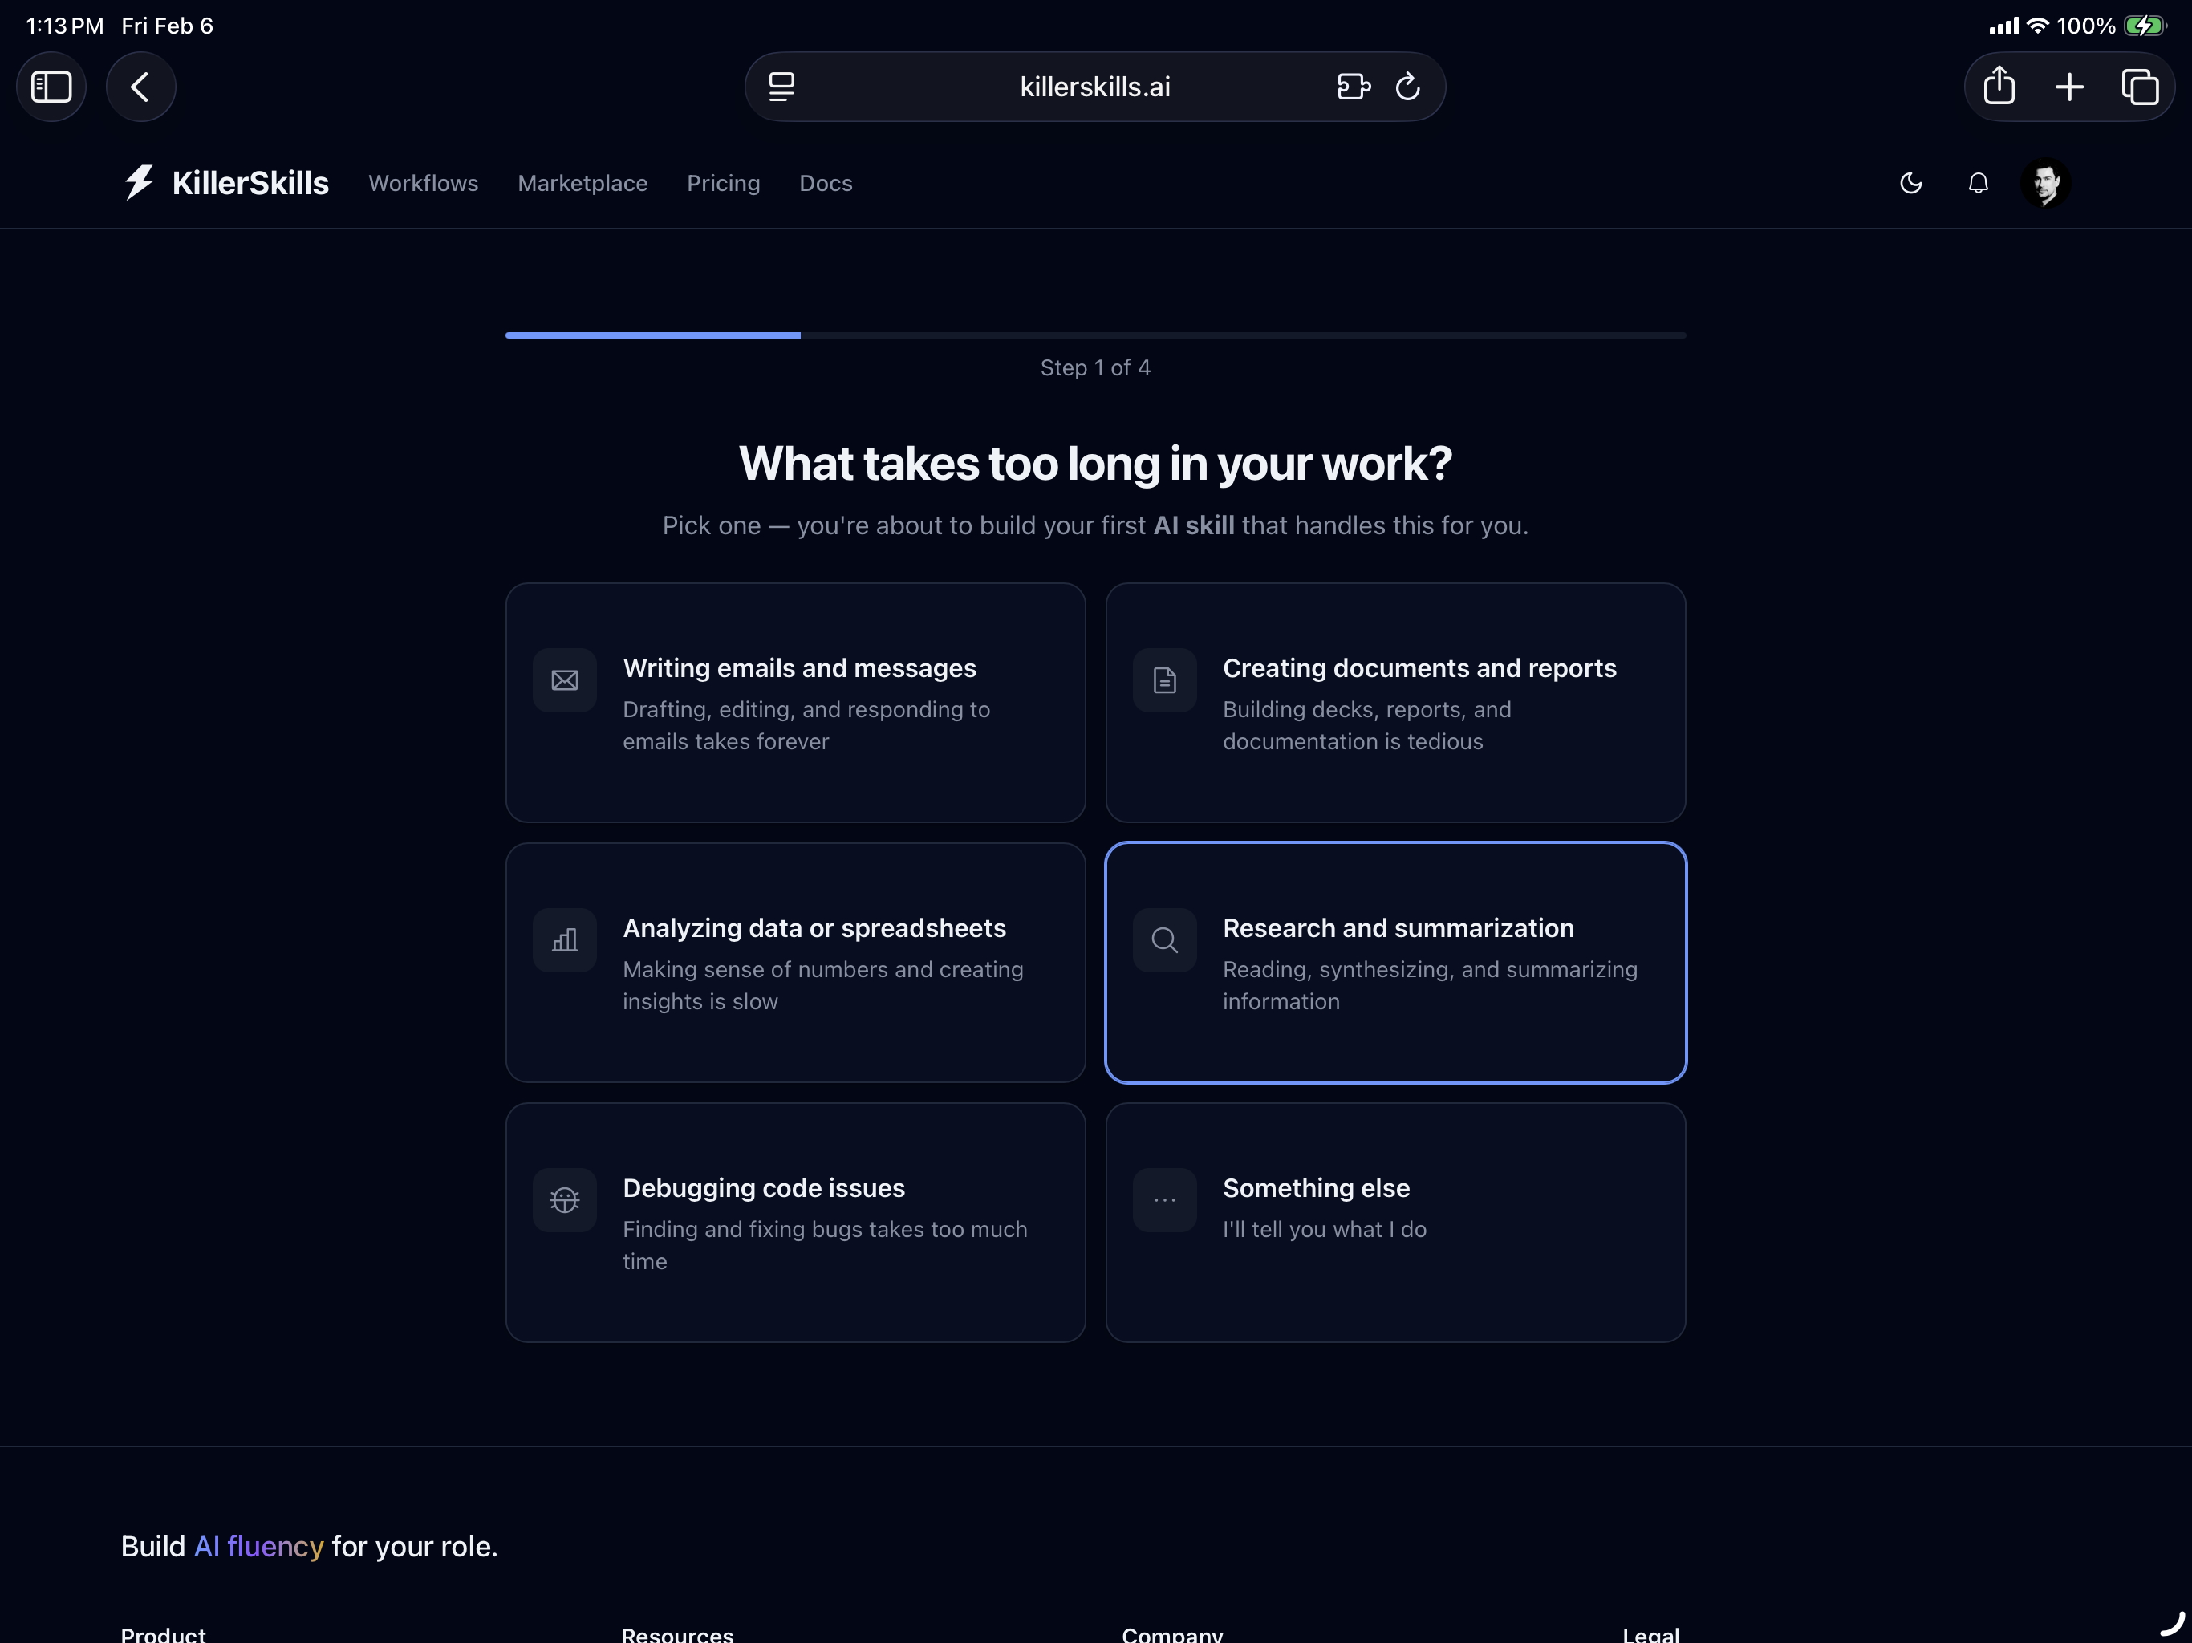This screenshot has width=2192, height=1643.
Task: Open the Safari share menu
Action: click(1999, 86)
